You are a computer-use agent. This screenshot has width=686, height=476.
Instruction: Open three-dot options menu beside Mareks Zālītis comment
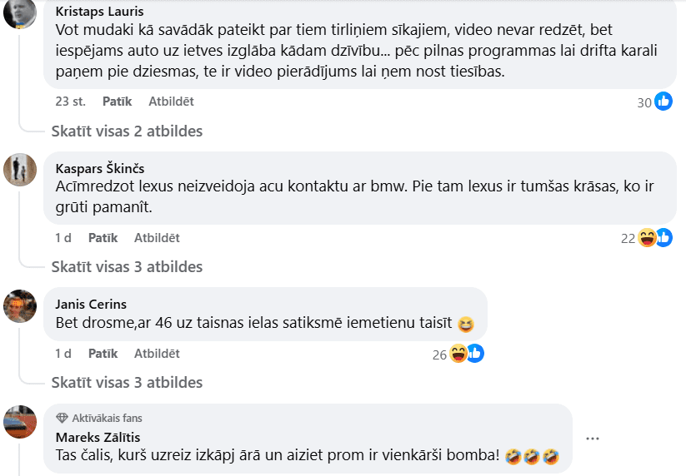point(593,439)
